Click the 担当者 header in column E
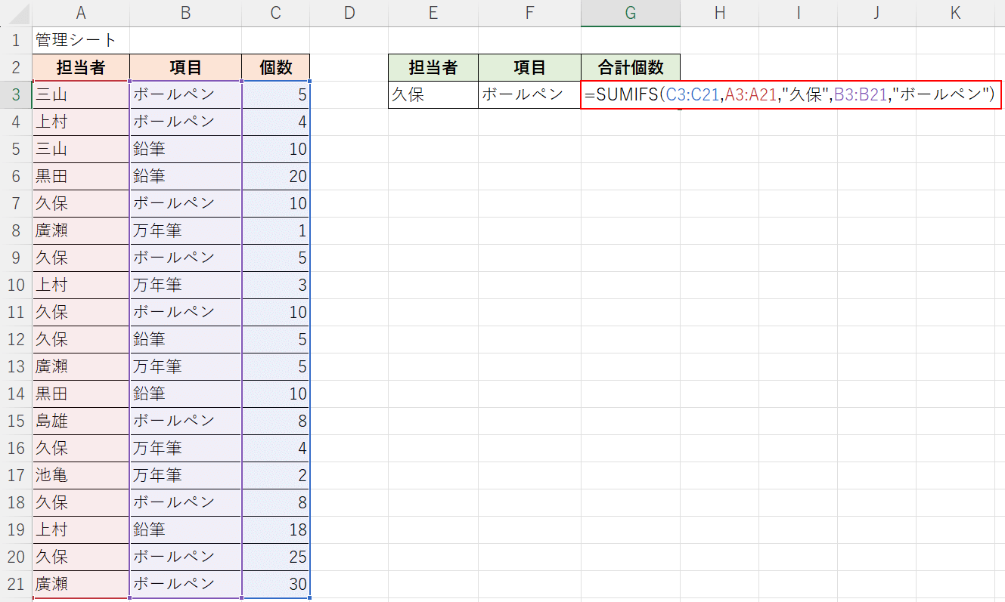 433,67
